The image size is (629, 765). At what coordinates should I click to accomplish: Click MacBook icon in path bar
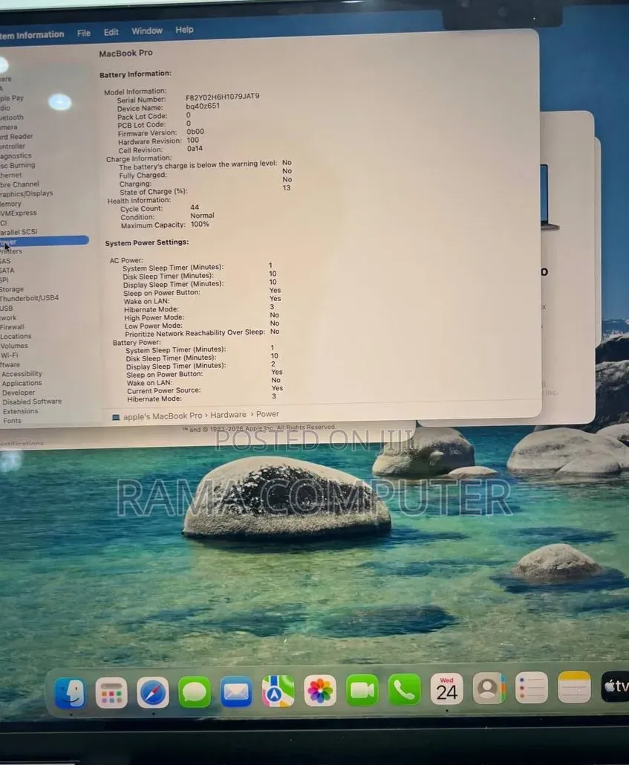point(116,418)
